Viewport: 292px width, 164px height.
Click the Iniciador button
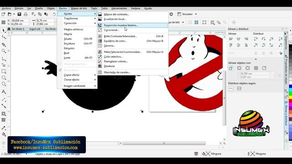coord(185,14)
